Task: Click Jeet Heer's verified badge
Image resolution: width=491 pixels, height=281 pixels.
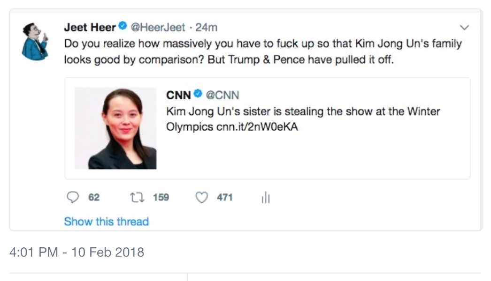Action: coord(123,26)
